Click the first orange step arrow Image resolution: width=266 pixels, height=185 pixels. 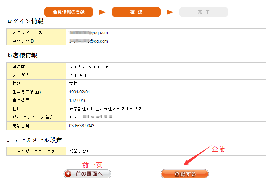coord(103,12)
